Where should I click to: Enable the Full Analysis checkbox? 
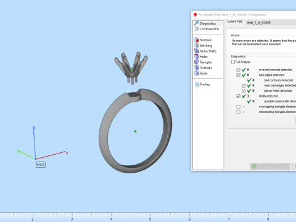pos(233,62)
